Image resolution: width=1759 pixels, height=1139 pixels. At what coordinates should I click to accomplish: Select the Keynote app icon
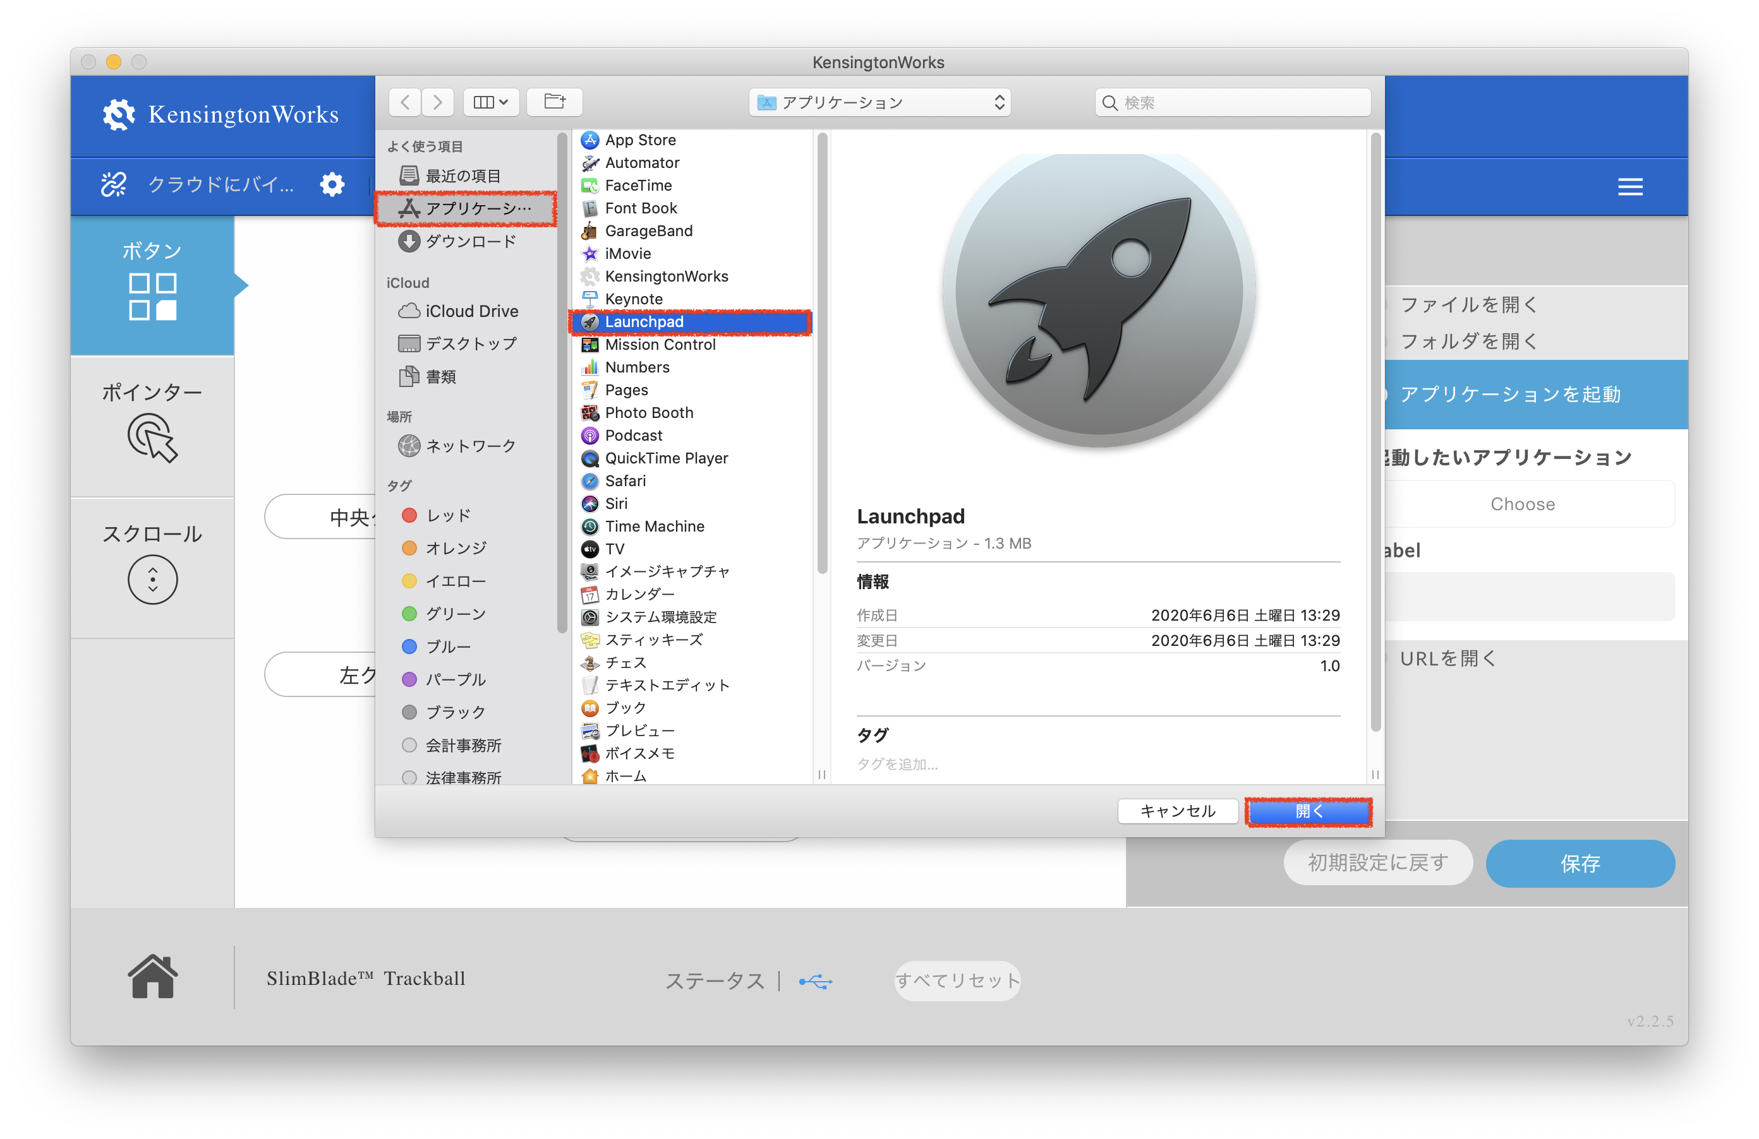[x=589, y=299]
